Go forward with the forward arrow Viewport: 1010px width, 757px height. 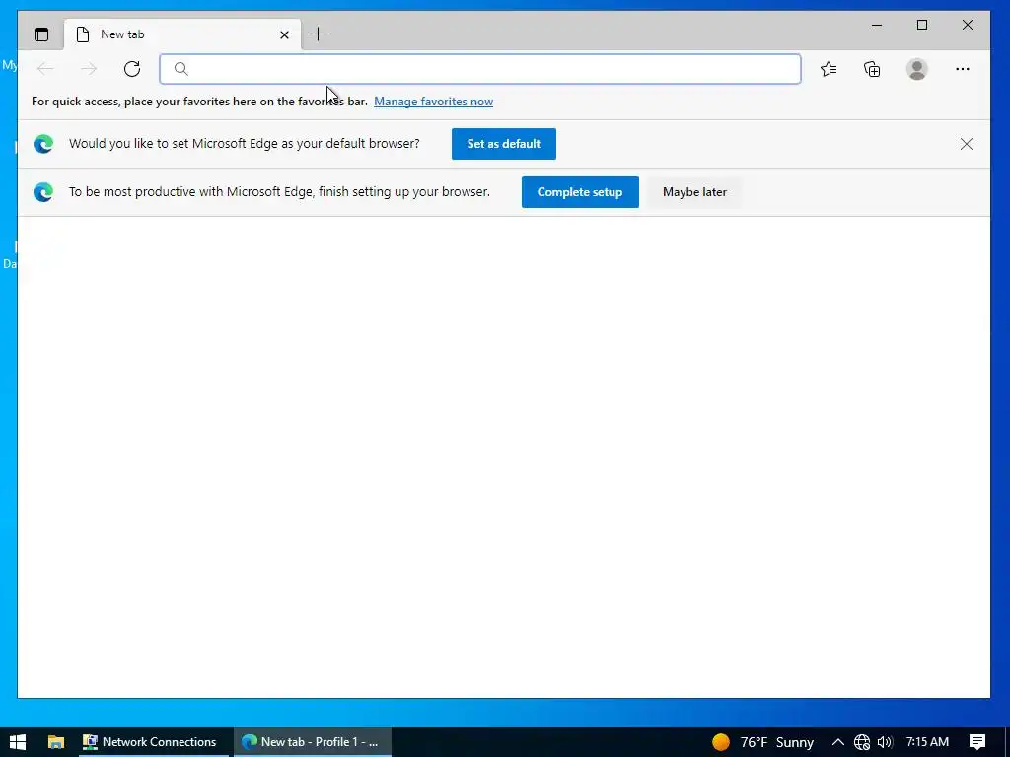[x=89, y=69]
